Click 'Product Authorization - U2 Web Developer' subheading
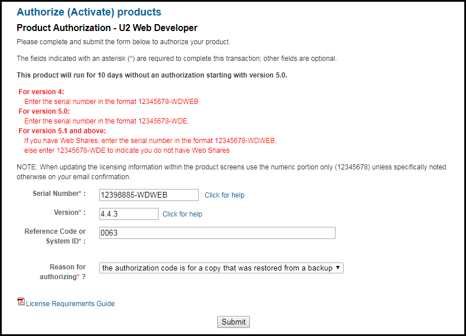The height and width of the screenshot is (336, 466). pyautogui.click(x=107, y=28)
